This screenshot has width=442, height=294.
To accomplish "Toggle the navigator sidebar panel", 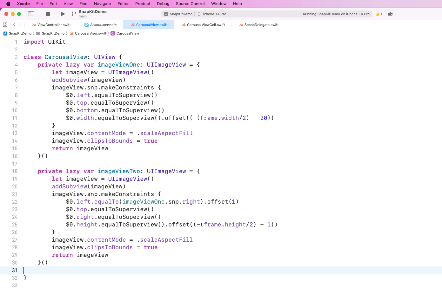I will [x=31, y=14].
